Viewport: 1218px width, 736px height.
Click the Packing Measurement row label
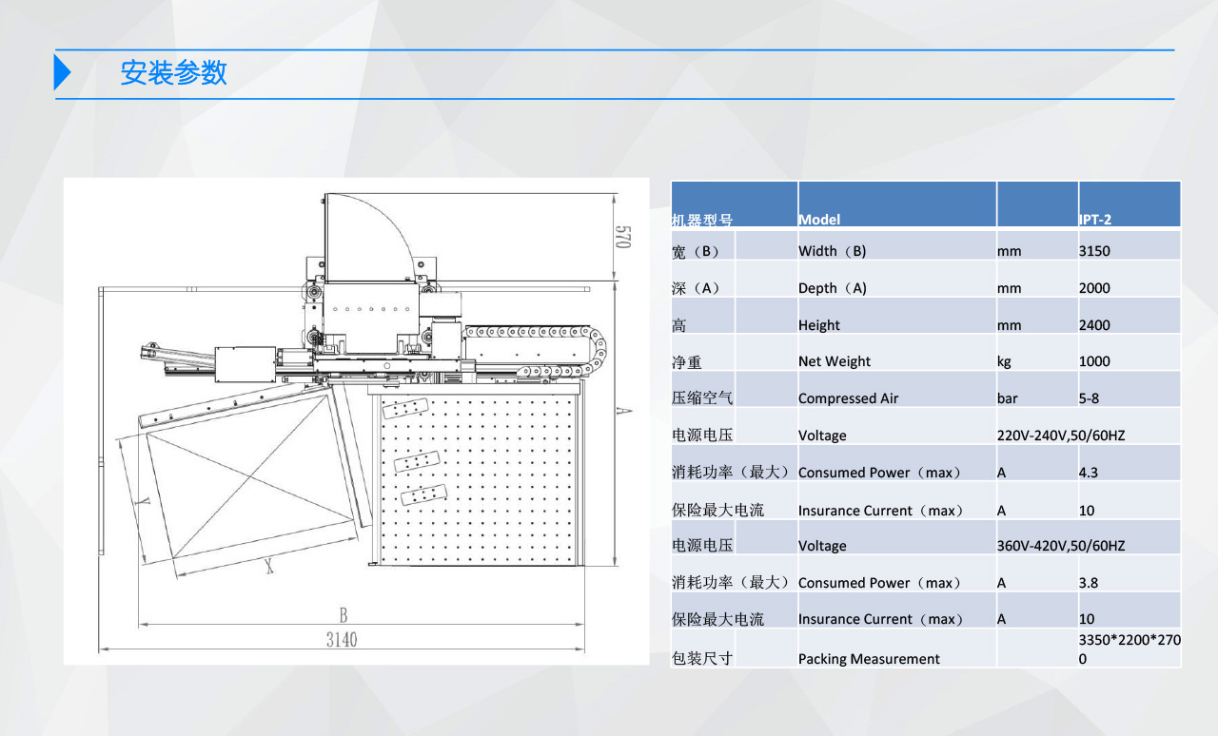click(x=869, y=659)
